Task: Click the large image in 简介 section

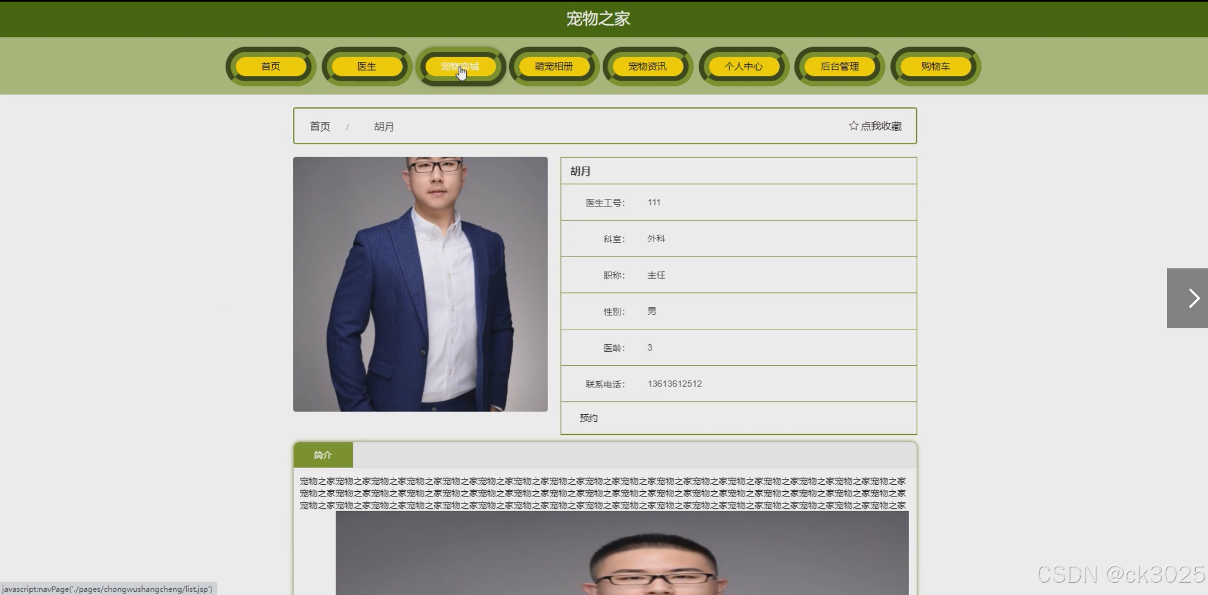Action: click(x=622, y=553)
